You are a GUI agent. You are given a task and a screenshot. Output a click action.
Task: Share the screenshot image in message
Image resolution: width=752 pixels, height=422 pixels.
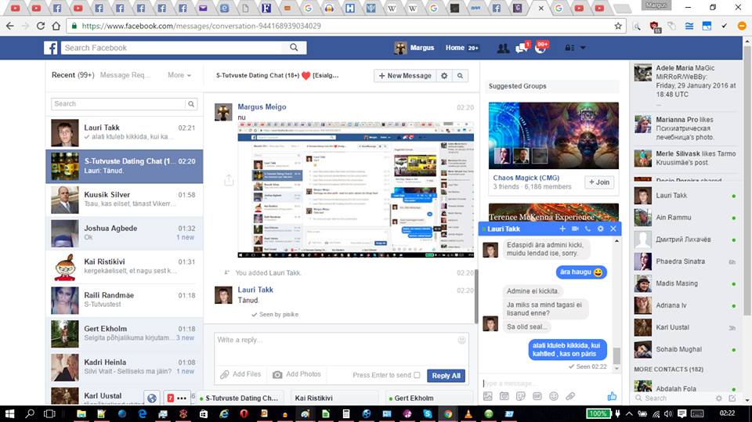tap(230, 180)
